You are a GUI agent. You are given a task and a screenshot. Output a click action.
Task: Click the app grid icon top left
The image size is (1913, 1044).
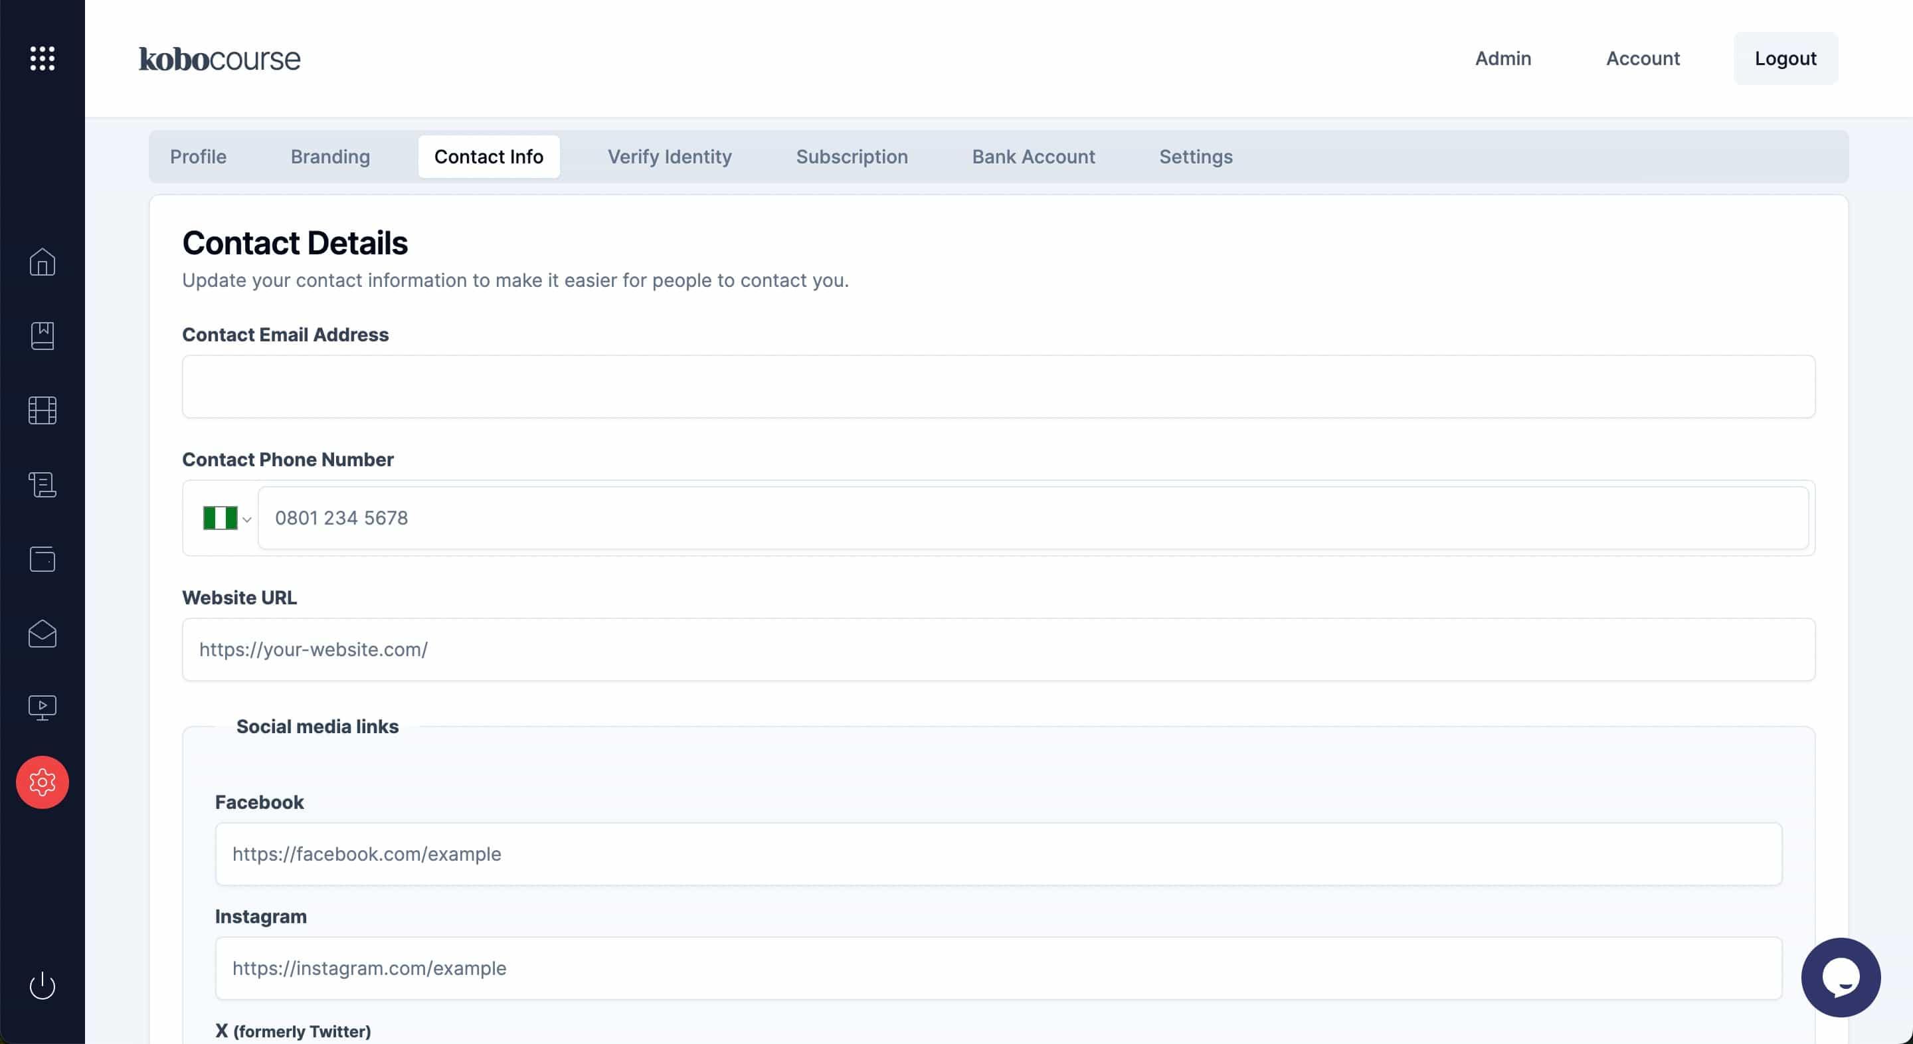tap(43, 58)
